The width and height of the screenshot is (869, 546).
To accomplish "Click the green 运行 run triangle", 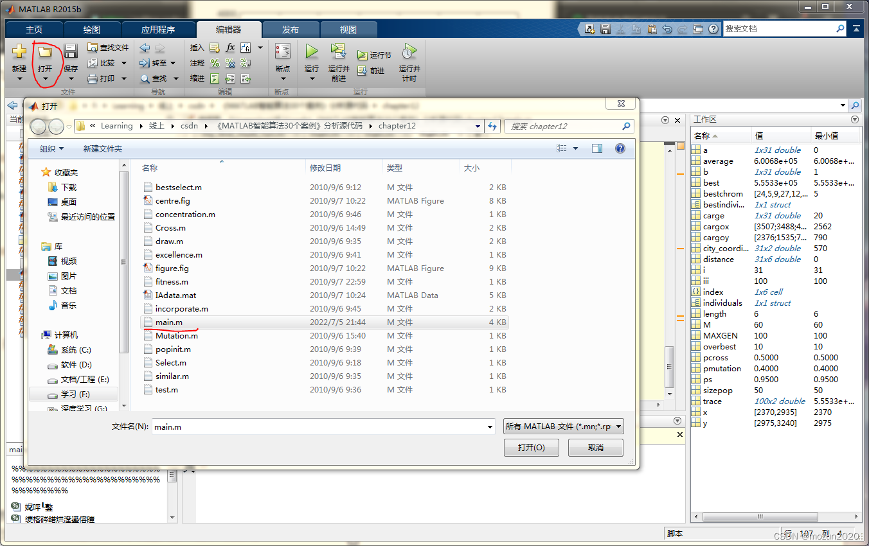I will [312, 51].
